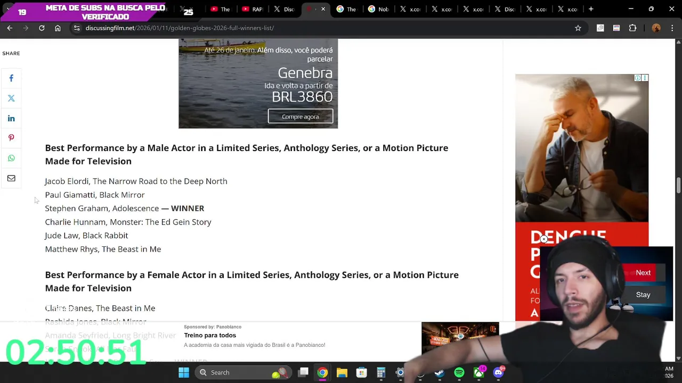Go back to the previous page

[10, 28]
